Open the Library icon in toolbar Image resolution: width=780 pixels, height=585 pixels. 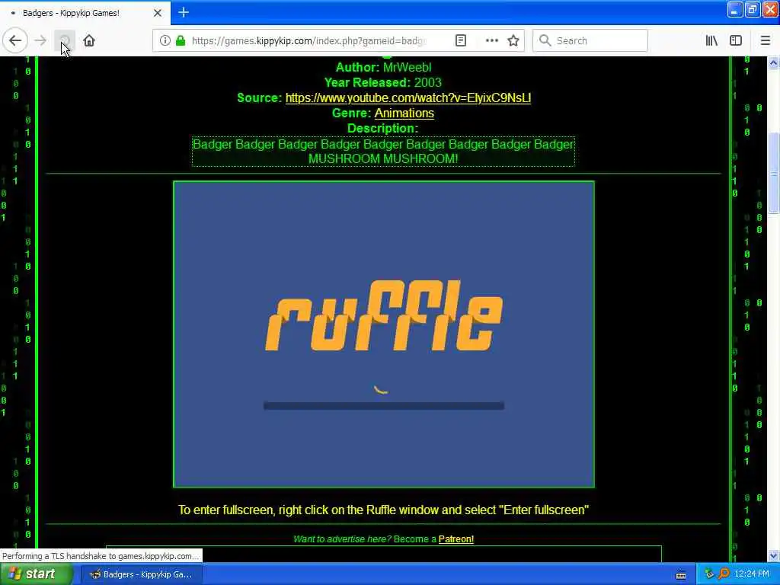point(712,41)
